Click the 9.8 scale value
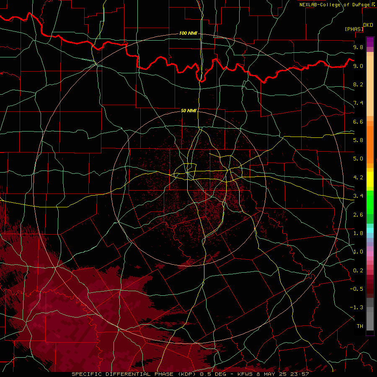 [358, 47]
